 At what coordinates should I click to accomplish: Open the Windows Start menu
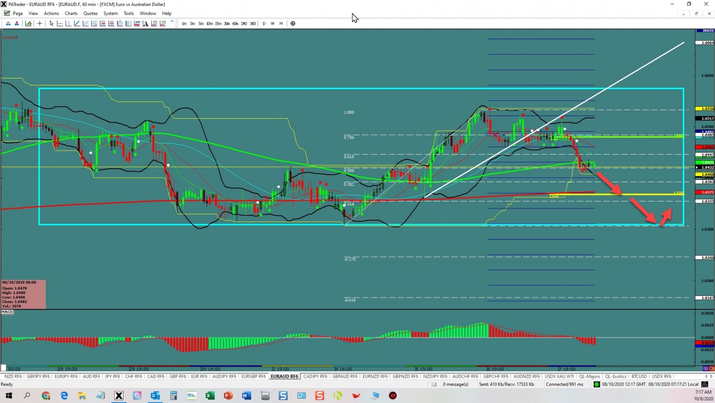pos(9,396)
